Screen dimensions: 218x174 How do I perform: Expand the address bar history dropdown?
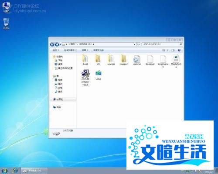click(x=135, y=44)
